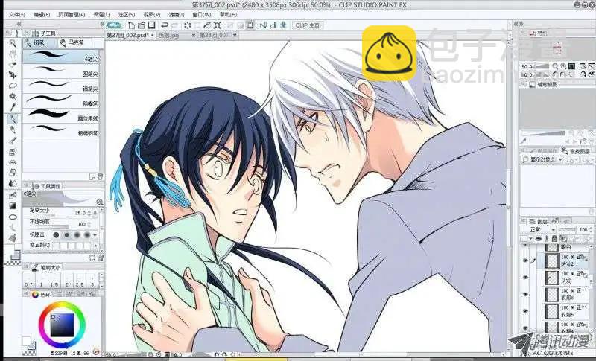Click the Clear (sparkle) toolbar icon
The image size is (596, 361).
(x=188, y=25)
